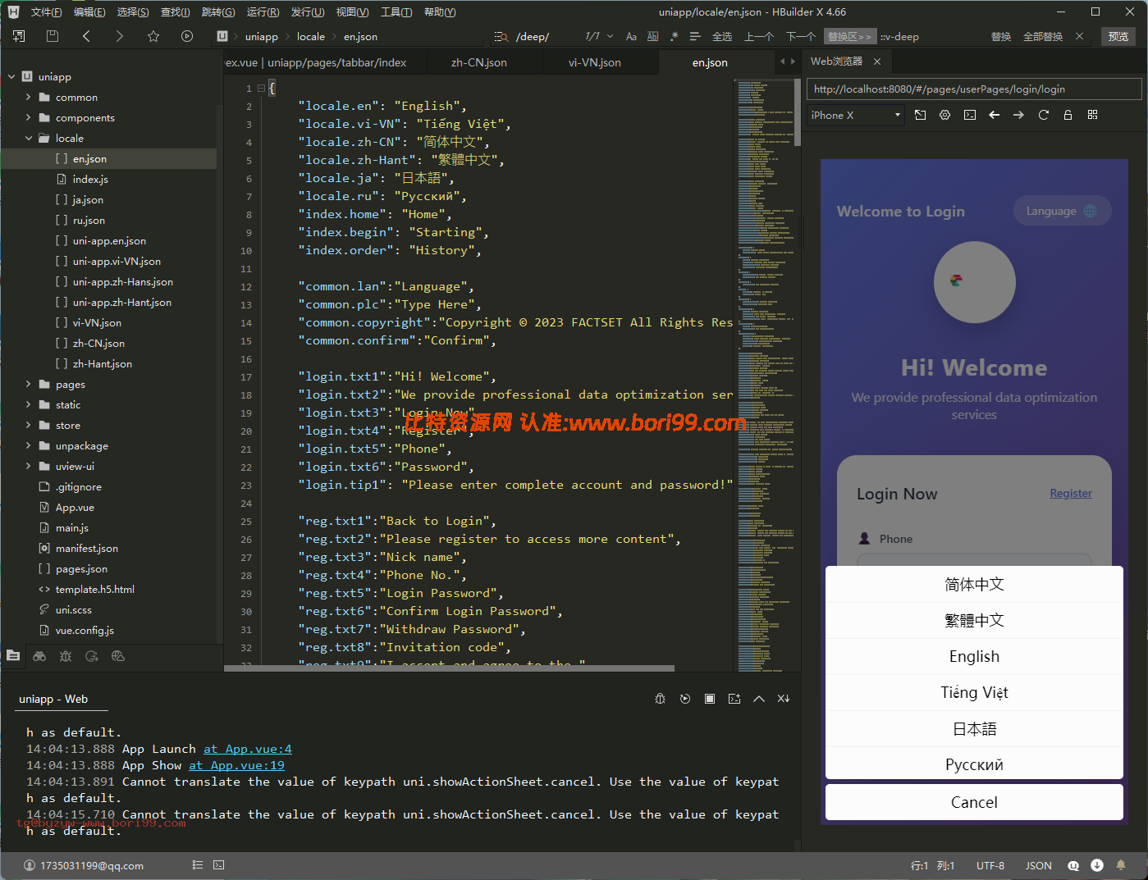Refresh the built-in browser
1148x880 pixels.
pos(1044,116)
